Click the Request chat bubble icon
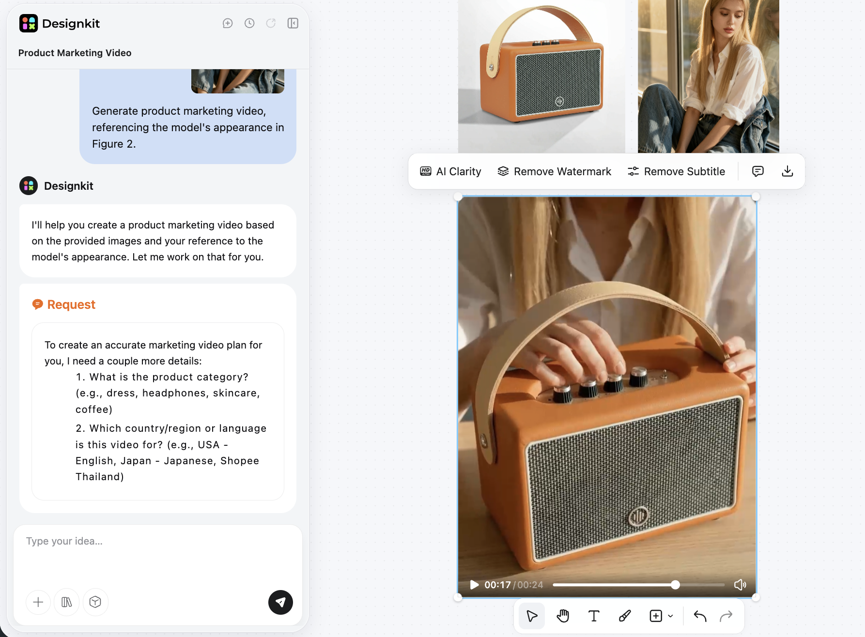 (37, 304)
